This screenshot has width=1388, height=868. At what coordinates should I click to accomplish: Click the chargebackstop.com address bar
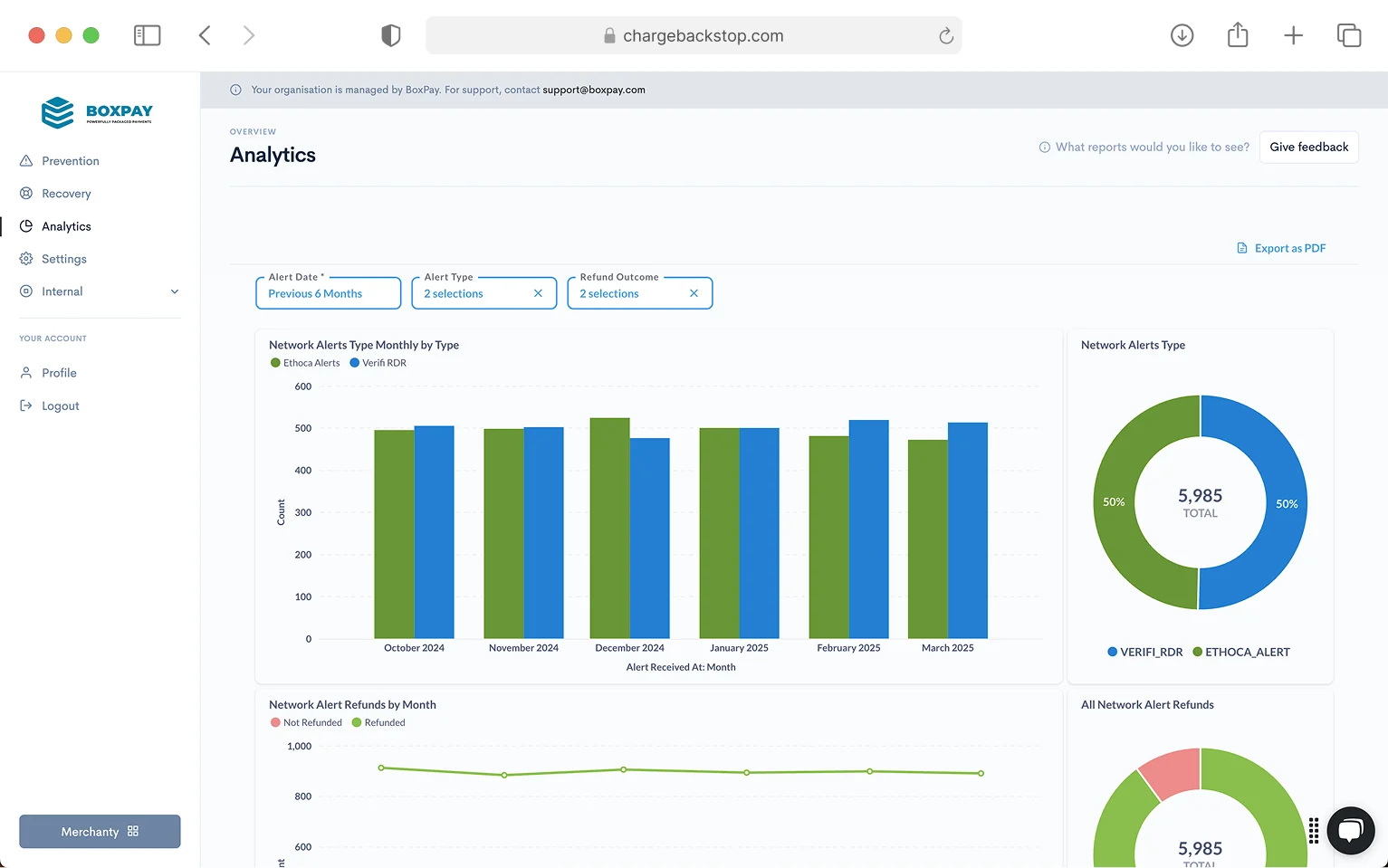[694, 35]
